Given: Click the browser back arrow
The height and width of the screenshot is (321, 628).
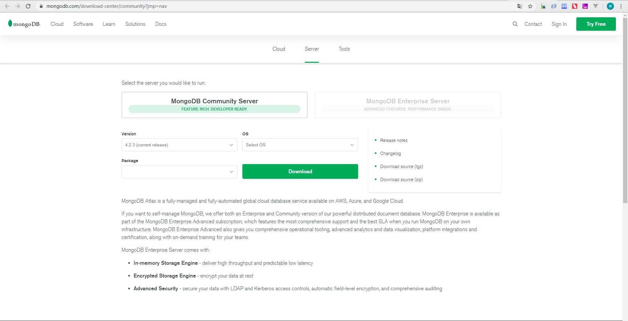Looking at the screenshot, I should point(7,6).
